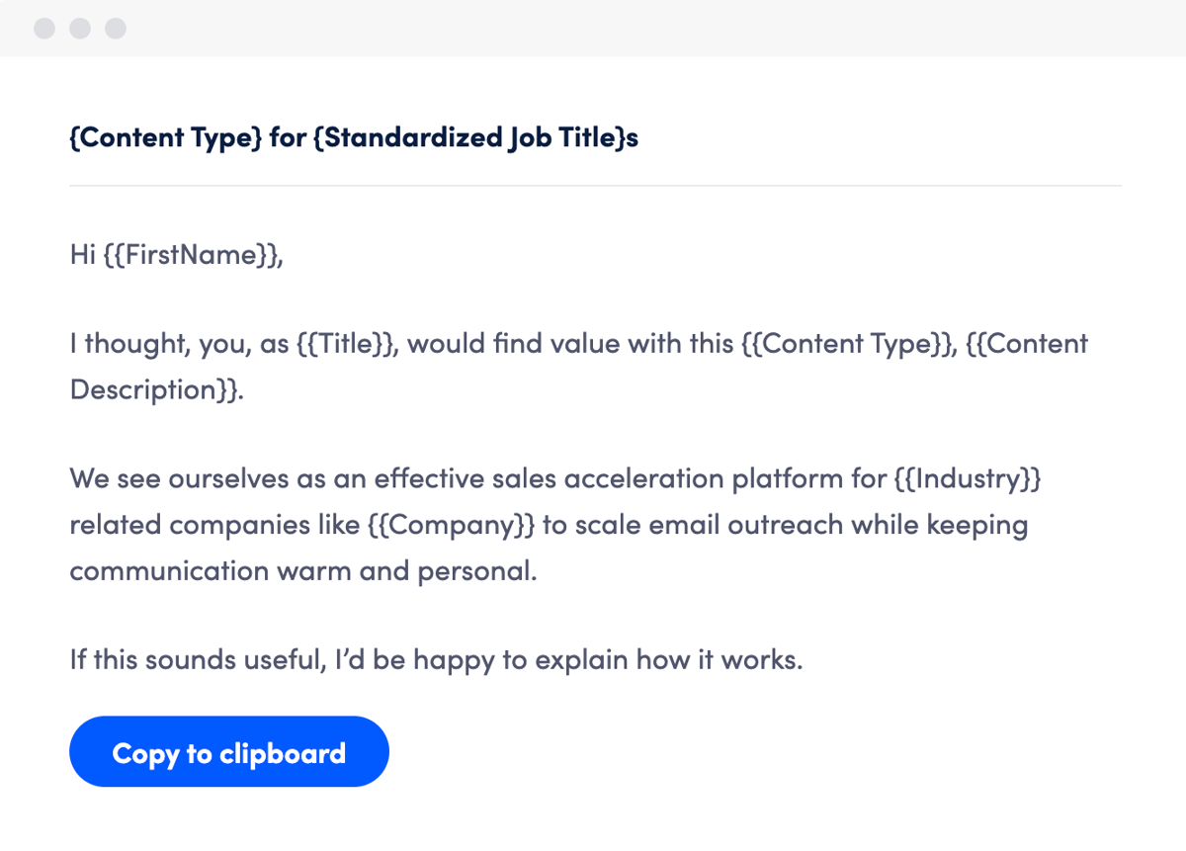Image resolution: width=1186 pixels, height=851 pixels.
Task: Click the Copy to clipboard button
Action: tap(229, 752)
